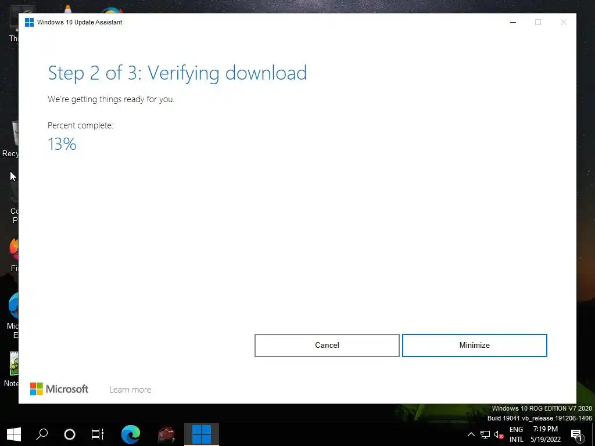Open the Windows Start menu

(14, 434)
